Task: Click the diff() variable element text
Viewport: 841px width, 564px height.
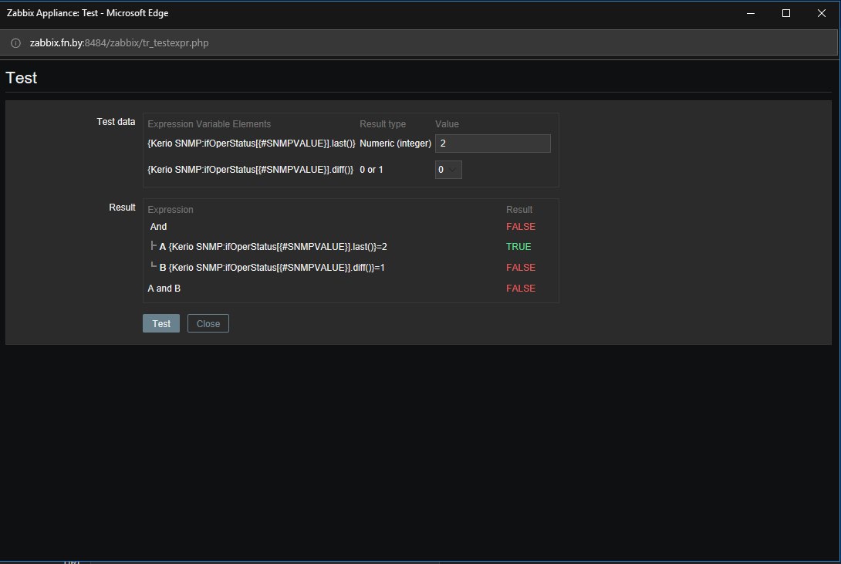Action: click(x=251, y=170)
